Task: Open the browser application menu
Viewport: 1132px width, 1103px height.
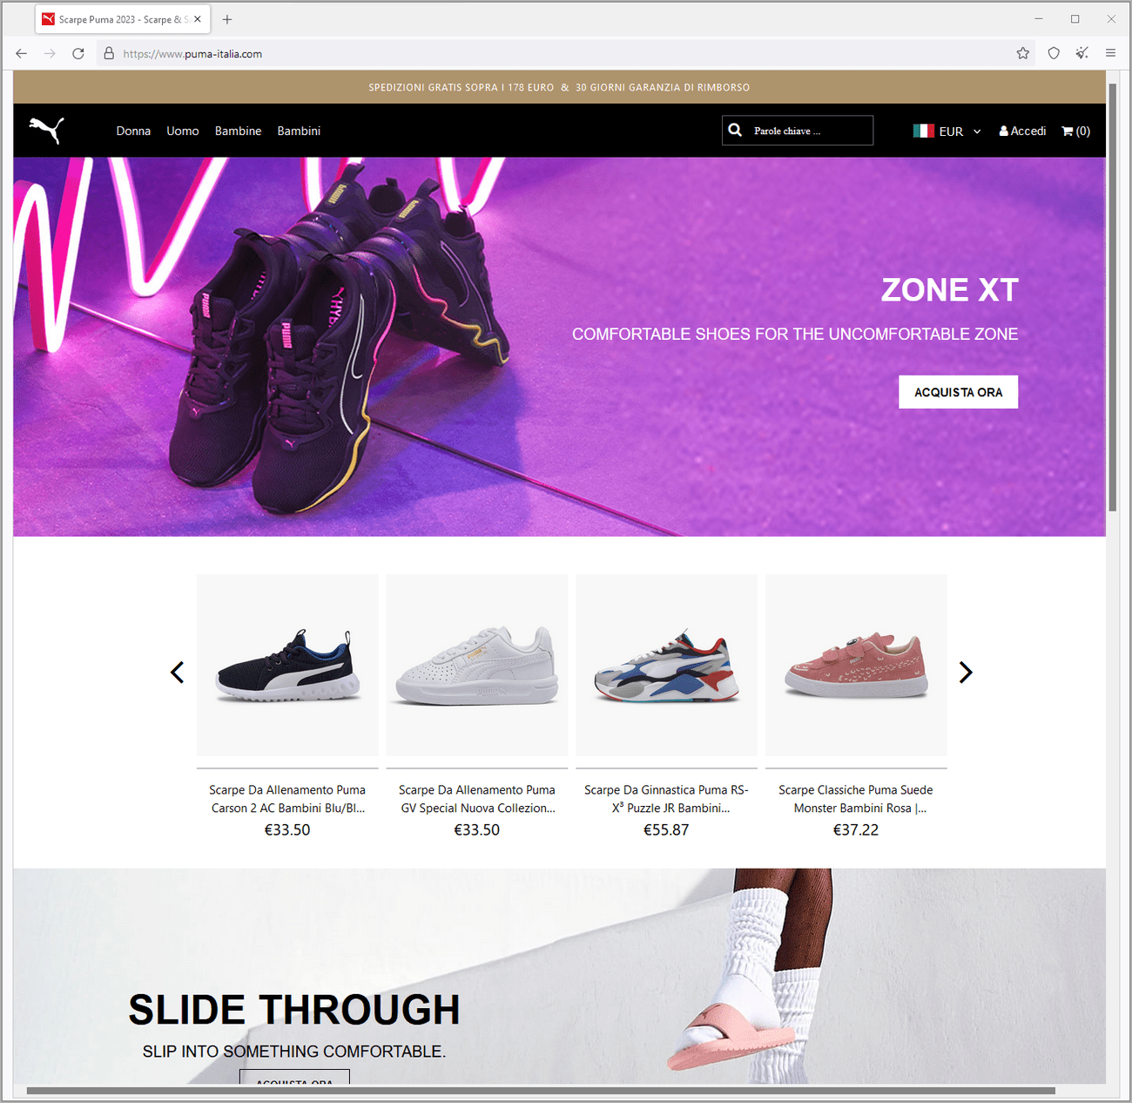Action: point(1110,53)
